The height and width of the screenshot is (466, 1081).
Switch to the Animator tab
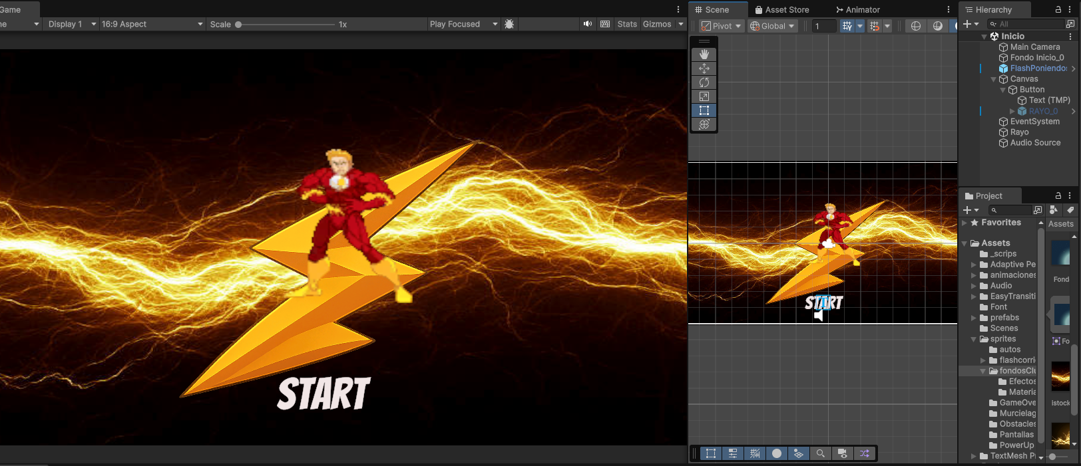pyautogui.click(x=858, y=9)
